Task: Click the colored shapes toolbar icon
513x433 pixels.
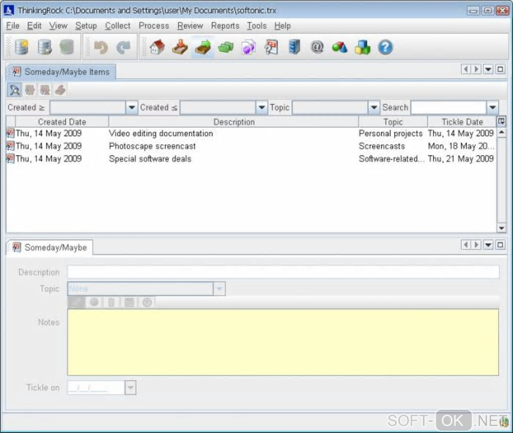Action: pyautogui.click(x=339, y=47)
